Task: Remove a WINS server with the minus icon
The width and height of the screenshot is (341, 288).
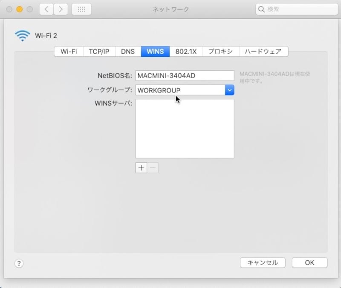Action: click(153, 168)
